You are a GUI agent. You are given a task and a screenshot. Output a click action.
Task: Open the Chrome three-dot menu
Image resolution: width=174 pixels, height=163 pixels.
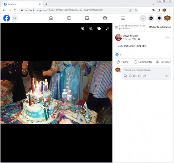tap(170, 10)
